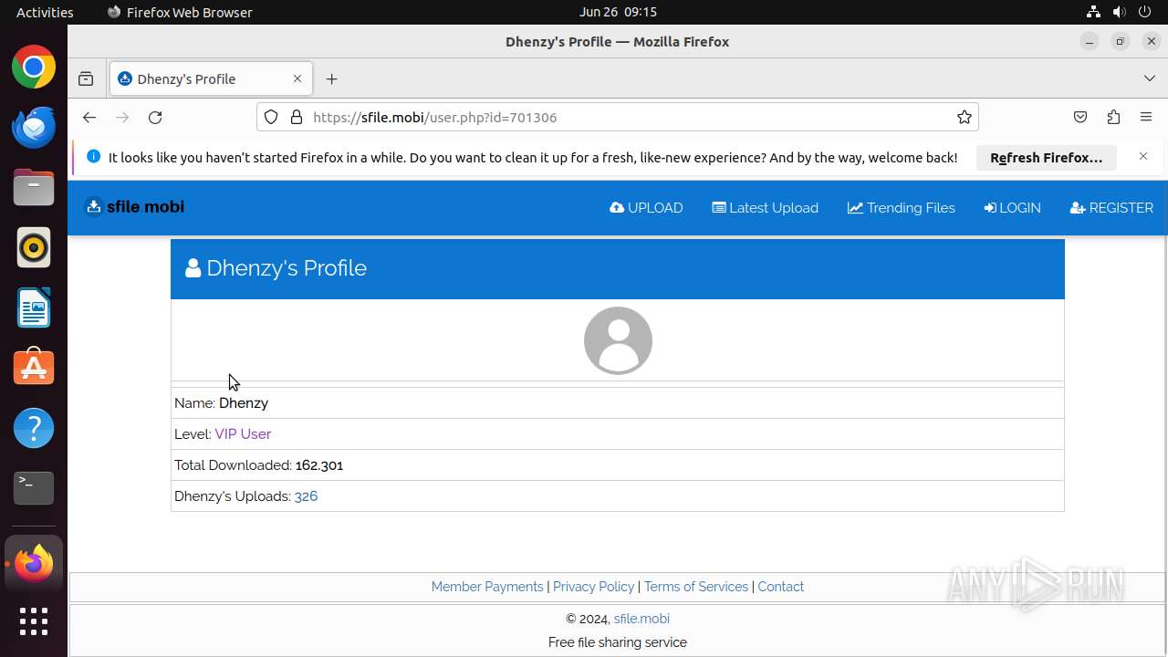Image resolution: width=1168 pixels, height=657 pixels.
Task: Open Dhenzy's 326 uploads link
Action: [306, 496]
